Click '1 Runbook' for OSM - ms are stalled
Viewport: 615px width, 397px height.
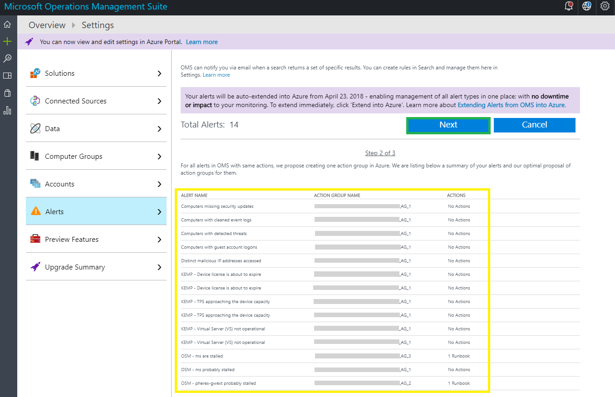coord(459,356)
